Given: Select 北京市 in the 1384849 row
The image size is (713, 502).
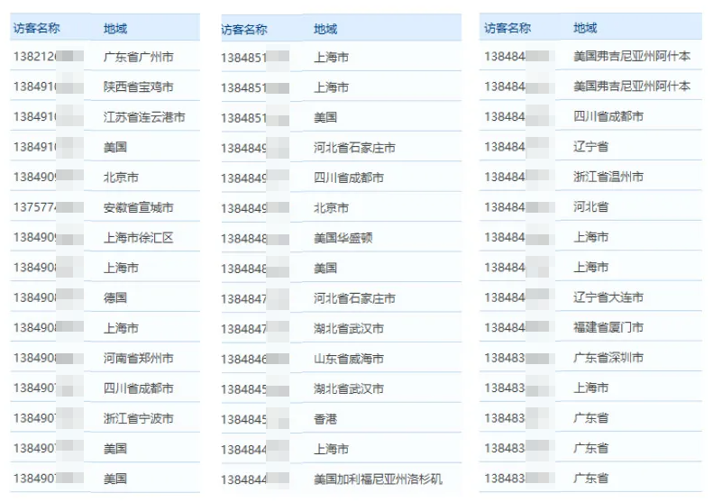Looking at the screenshot, I should click(331, 208).
